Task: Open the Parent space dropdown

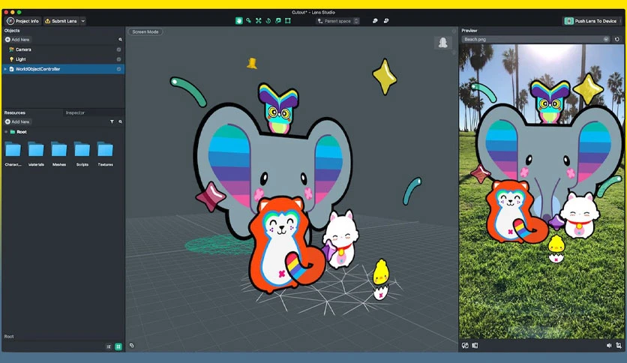Action: (337, 21)
